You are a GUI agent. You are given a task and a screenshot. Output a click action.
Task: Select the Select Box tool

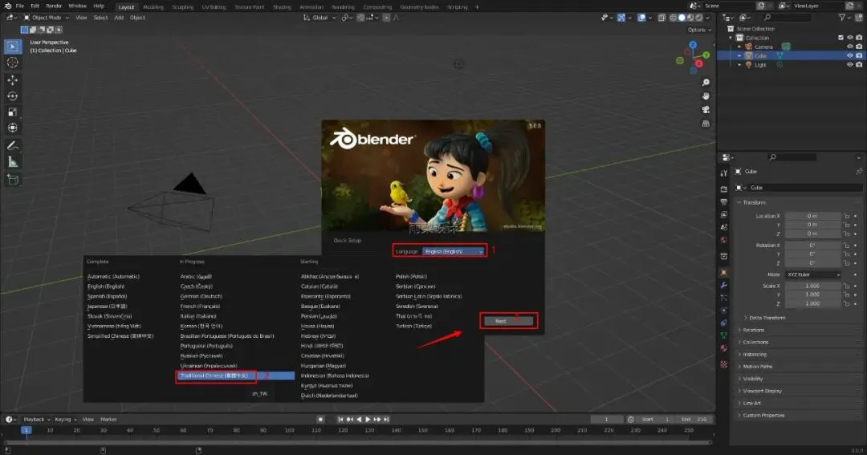(13, 47)
